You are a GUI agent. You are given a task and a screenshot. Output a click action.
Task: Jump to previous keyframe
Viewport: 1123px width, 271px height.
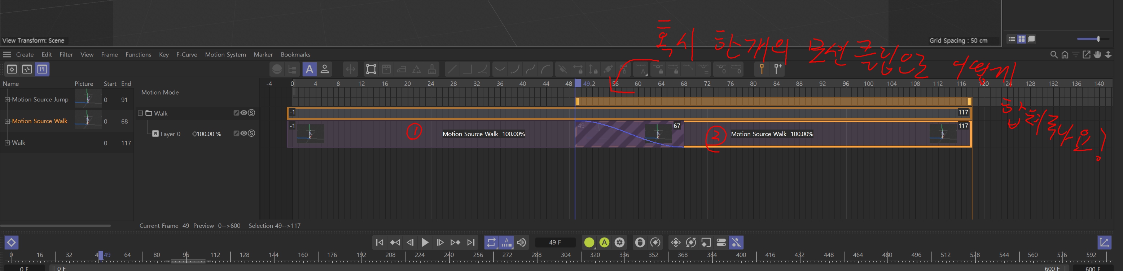coord(395,242)
